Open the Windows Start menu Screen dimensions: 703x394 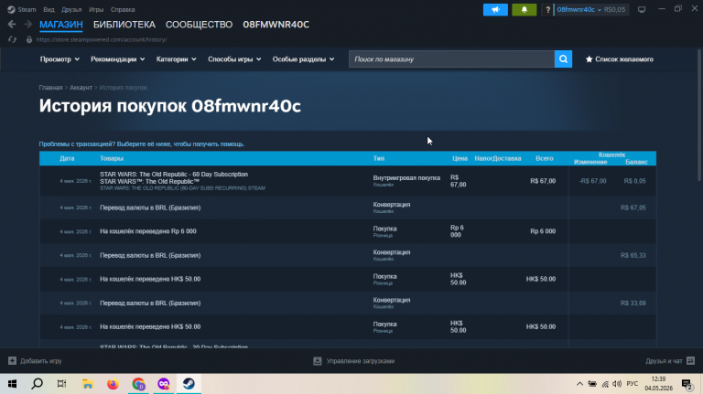pos(12,384)
